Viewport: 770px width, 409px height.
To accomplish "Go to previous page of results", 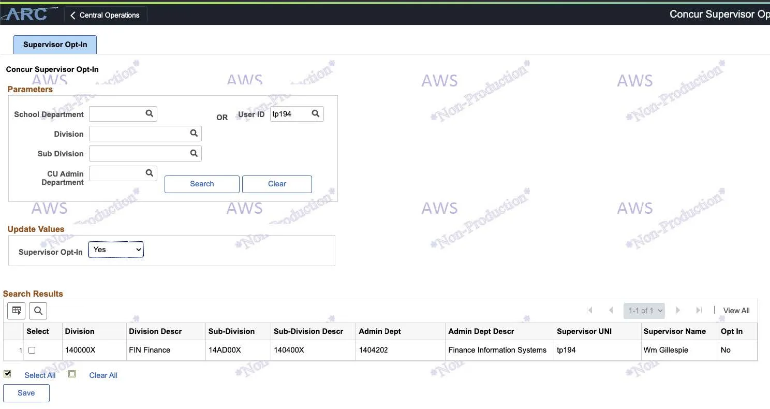I will tap(611, 310).
